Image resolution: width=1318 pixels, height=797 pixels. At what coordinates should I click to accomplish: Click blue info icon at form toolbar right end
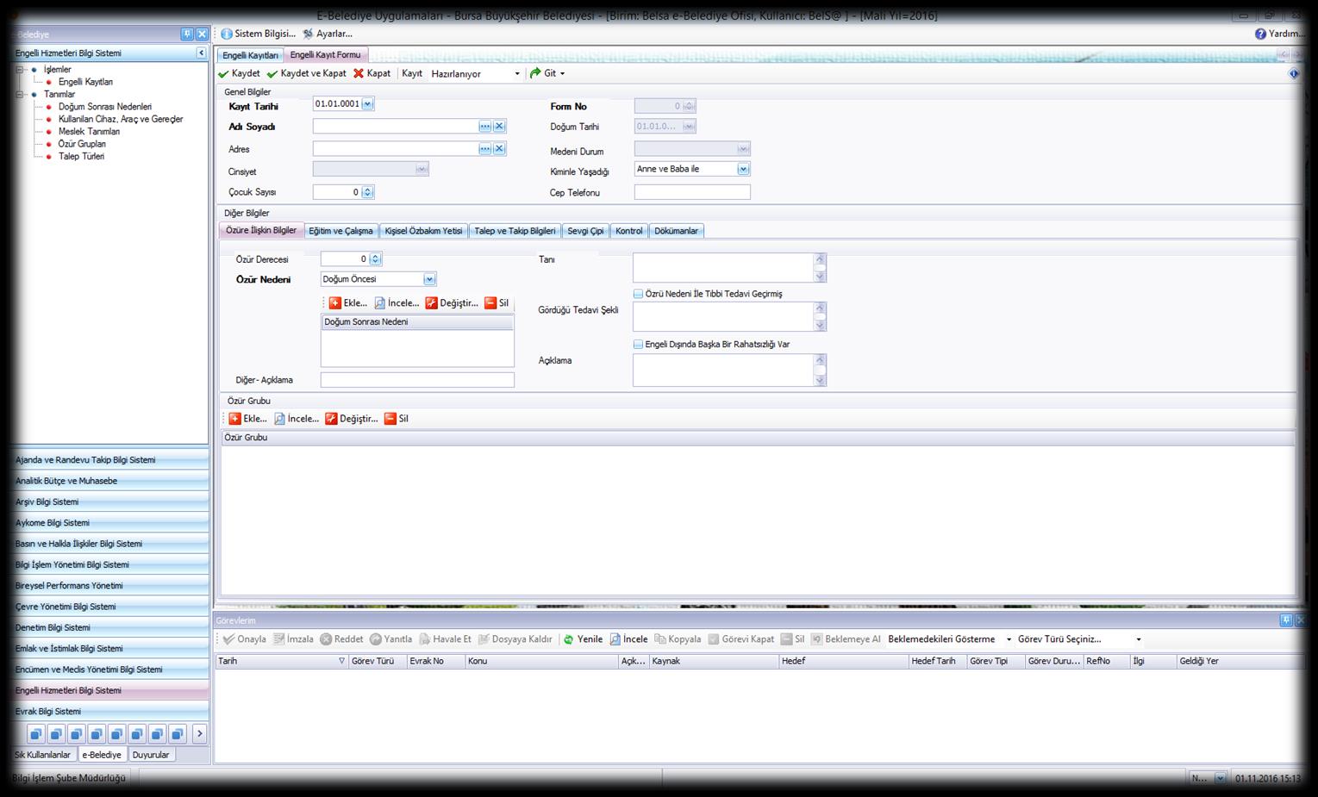point(1293,74)
